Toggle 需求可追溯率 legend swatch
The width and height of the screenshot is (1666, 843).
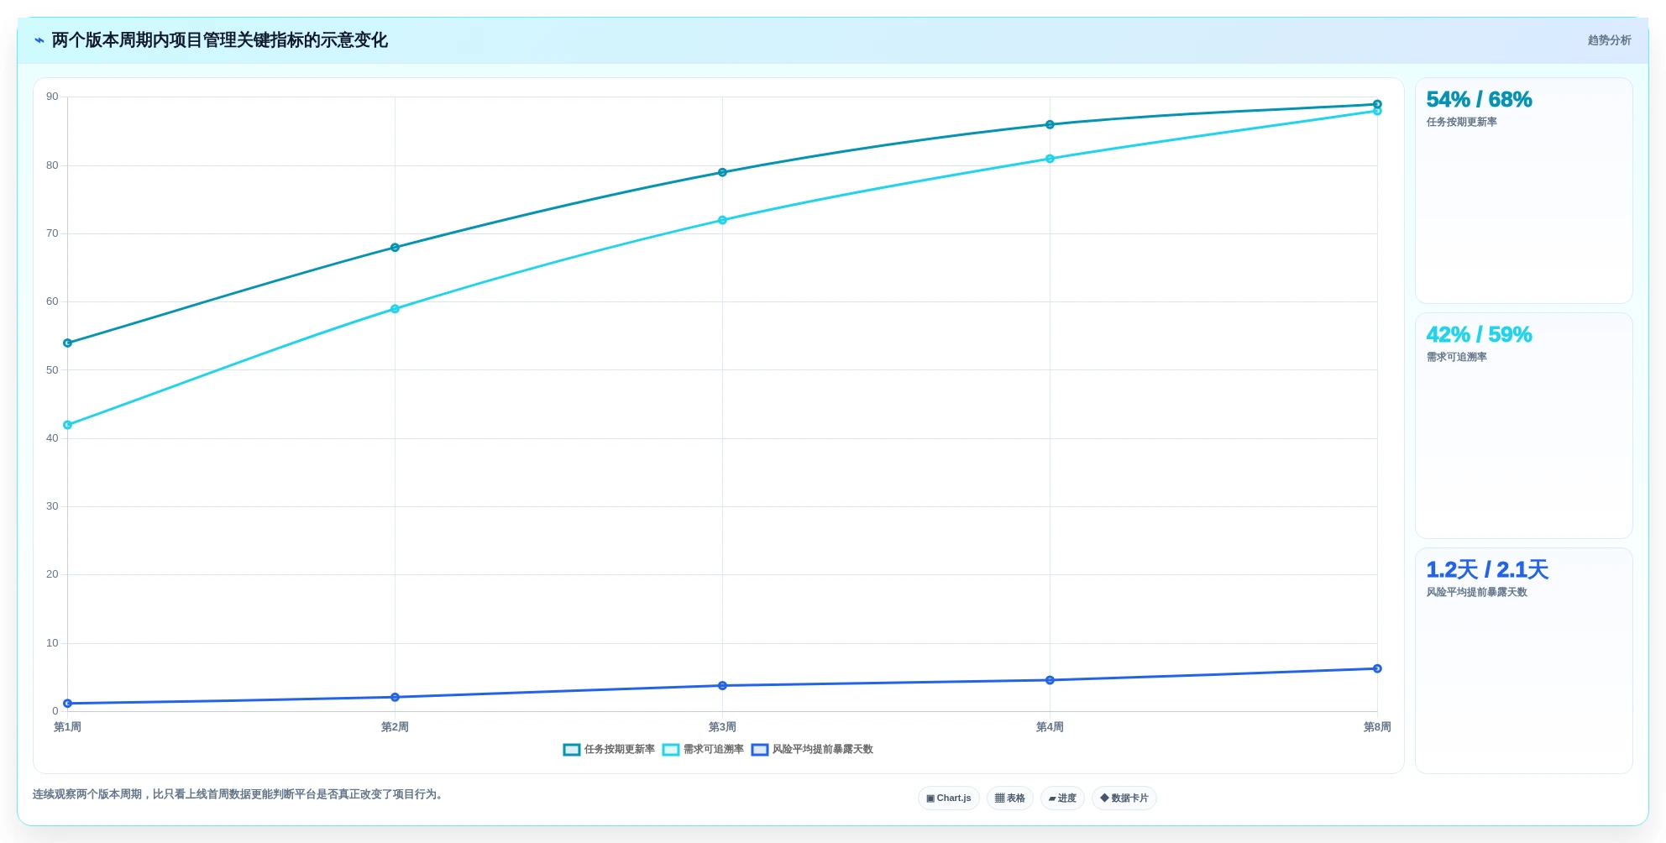click(671, 750)
